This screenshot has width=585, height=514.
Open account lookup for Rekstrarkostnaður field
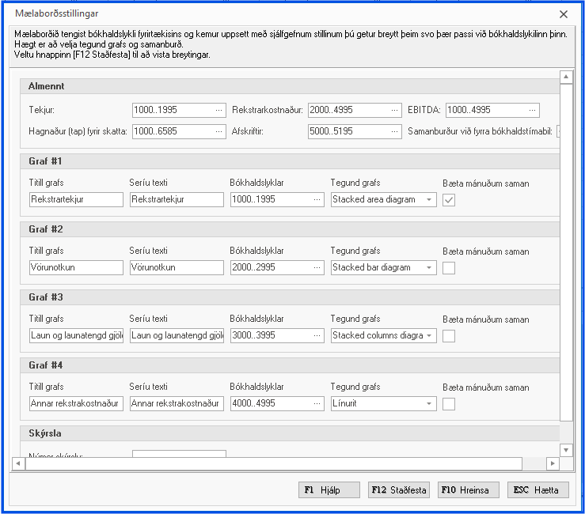click(x=393, y=110)
